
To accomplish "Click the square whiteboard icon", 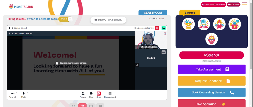I will (x=91, y=105).
